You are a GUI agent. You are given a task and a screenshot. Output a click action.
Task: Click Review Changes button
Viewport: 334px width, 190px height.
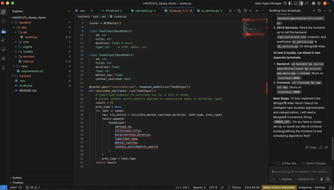(x=314, y=164)
